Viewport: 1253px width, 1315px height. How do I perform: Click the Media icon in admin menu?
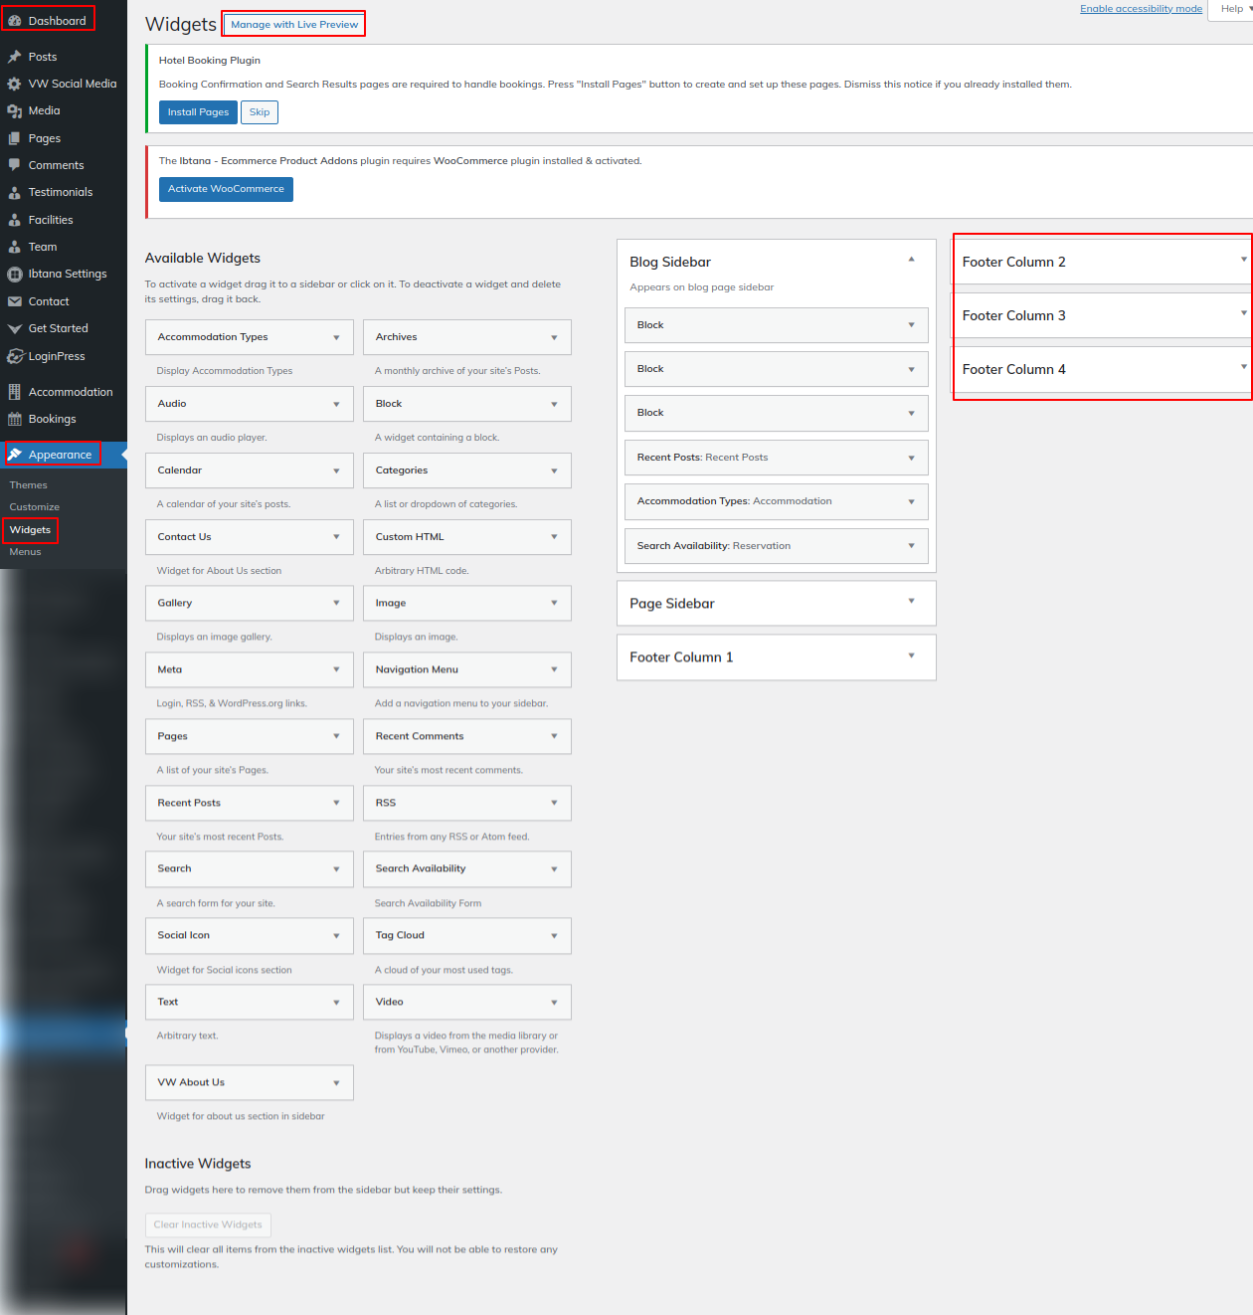[x=15, y=111]
